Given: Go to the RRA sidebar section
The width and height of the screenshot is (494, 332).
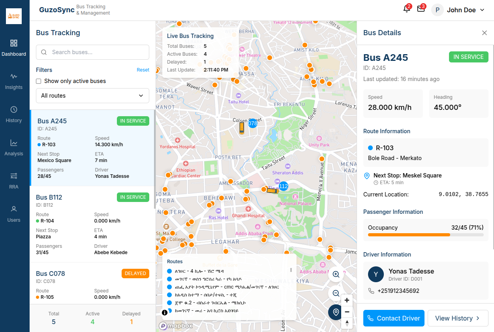Looking at the screenshot, I should 14,181.
